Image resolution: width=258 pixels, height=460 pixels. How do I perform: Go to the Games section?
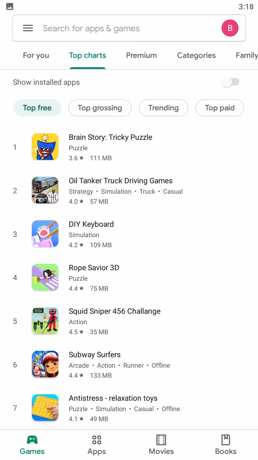point(32,445)
